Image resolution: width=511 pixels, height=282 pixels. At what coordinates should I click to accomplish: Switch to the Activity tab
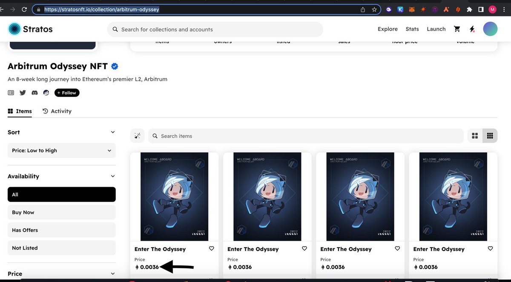click(57, 111)
